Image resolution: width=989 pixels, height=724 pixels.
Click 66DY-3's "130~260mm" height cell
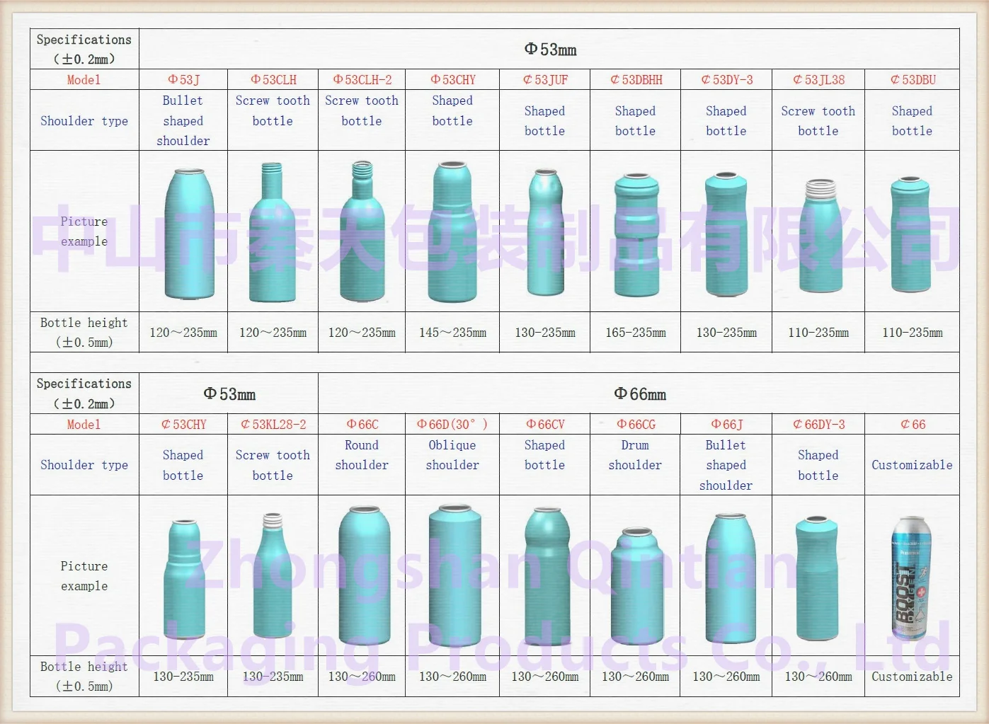coord(818,677)
